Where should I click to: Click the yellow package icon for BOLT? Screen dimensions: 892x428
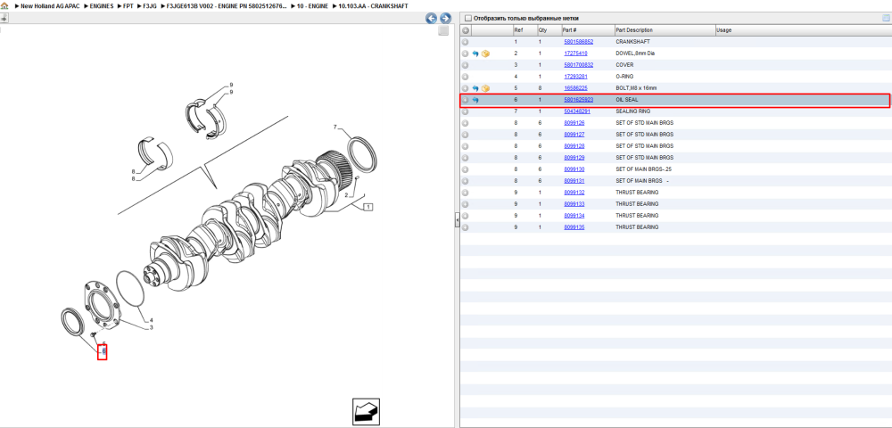tap(485, 88)
